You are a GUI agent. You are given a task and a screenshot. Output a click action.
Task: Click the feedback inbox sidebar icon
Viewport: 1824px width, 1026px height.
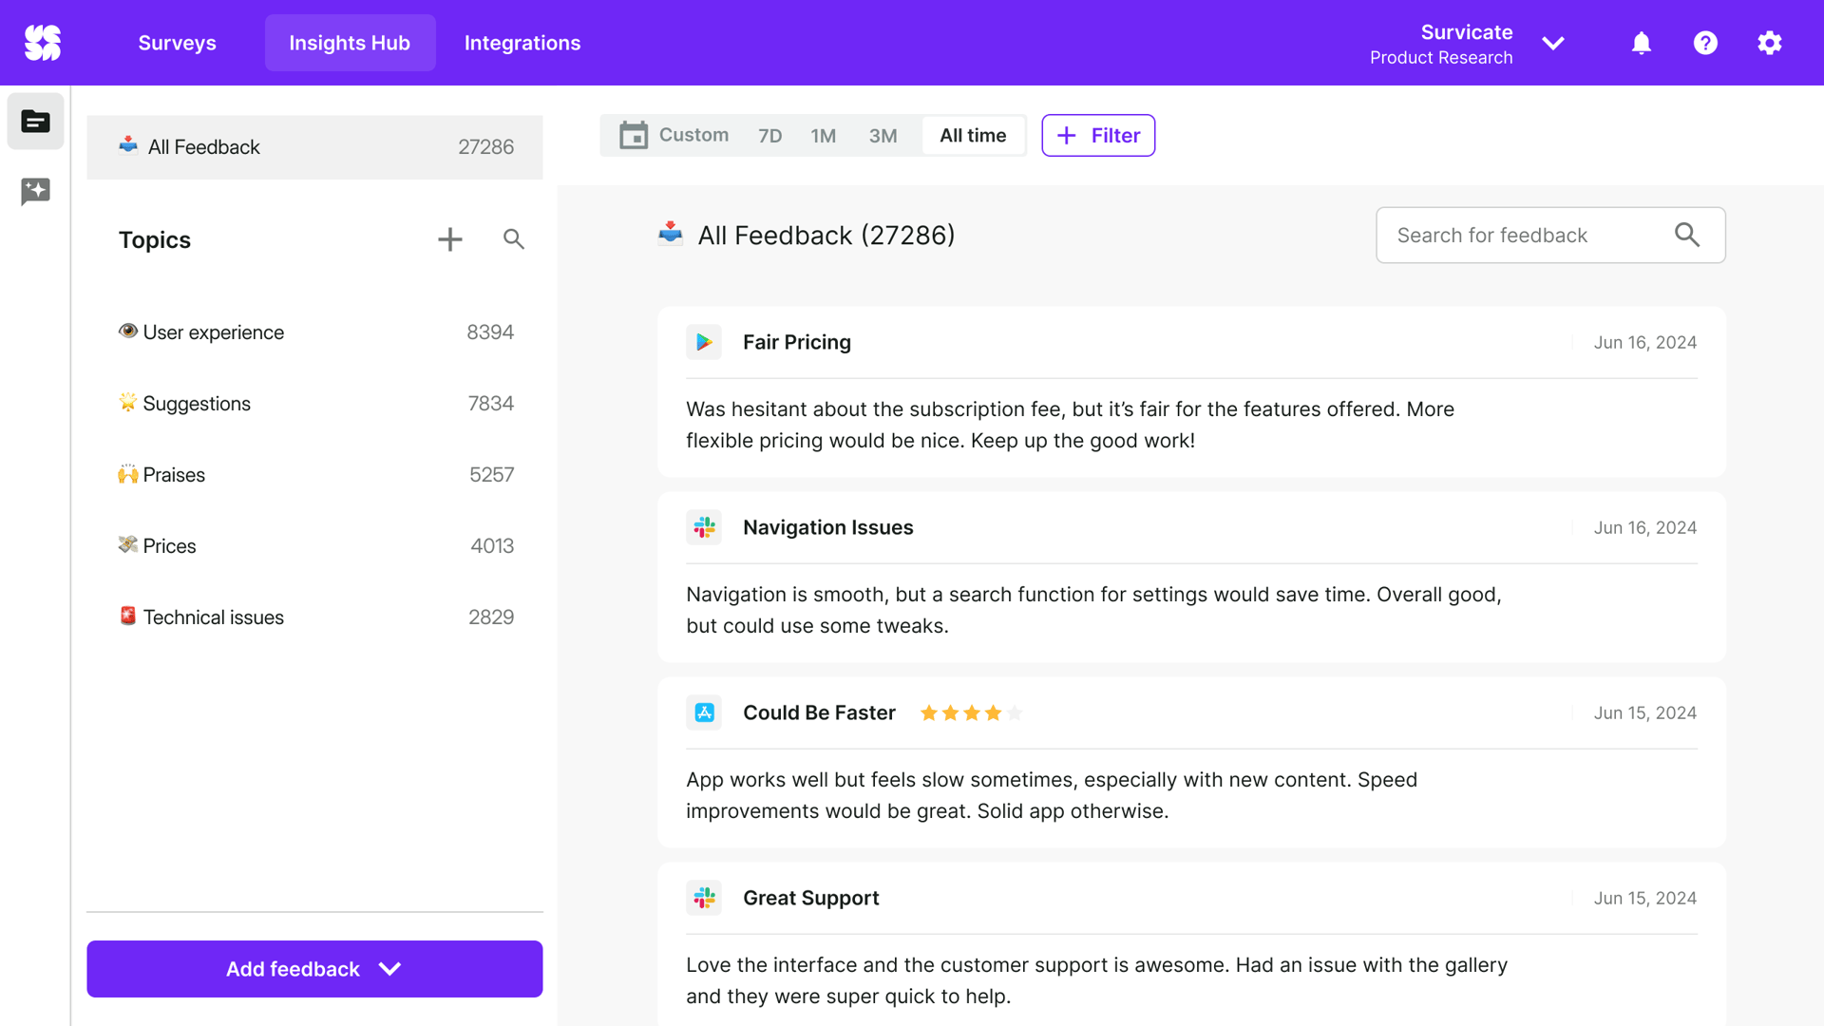coord(35,122)
